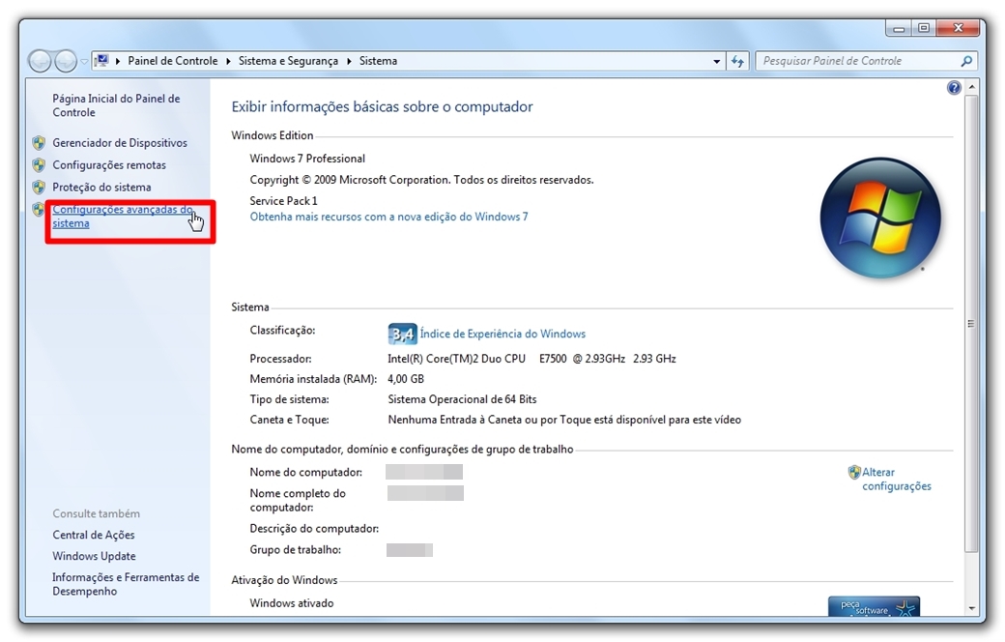Open Central de Ações link

click(x=94, y=535)
